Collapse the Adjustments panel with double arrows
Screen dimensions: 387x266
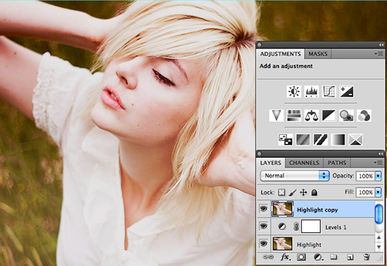click(x=381, y=45)
